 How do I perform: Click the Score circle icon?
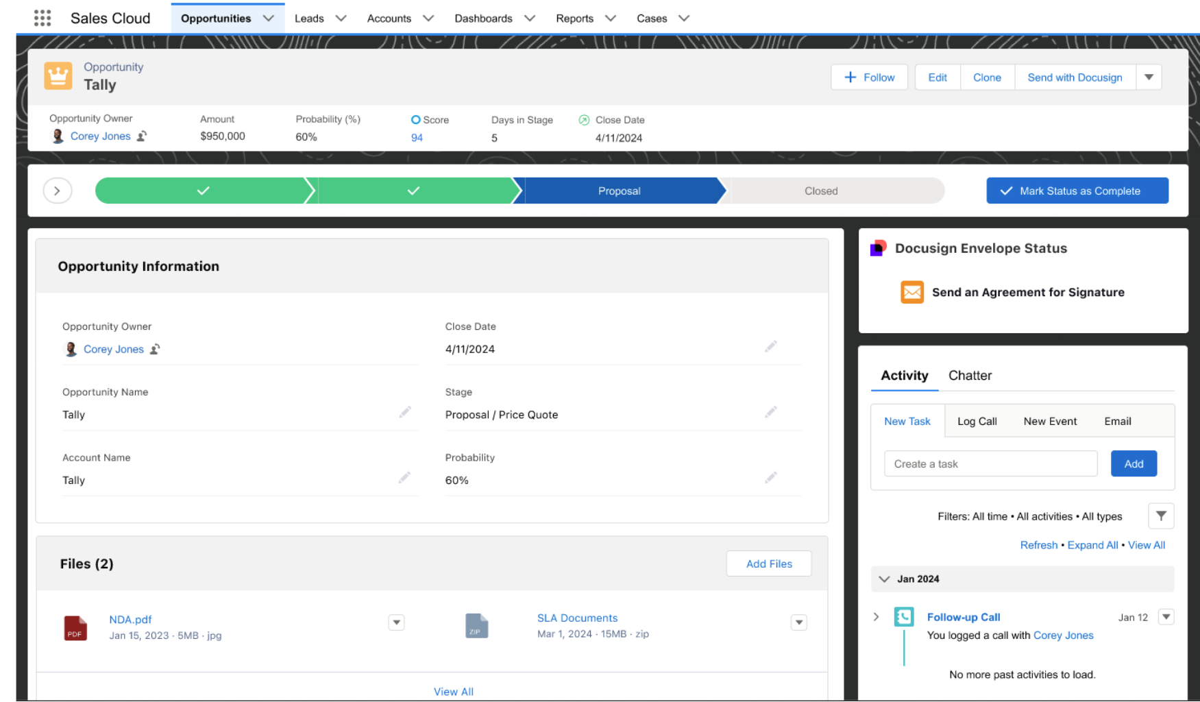click(415, 120)
